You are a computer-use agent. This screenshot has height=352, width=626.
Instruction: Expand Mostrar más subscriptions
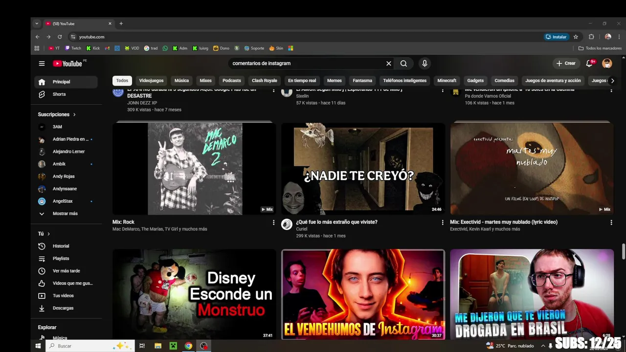[66, 214]
